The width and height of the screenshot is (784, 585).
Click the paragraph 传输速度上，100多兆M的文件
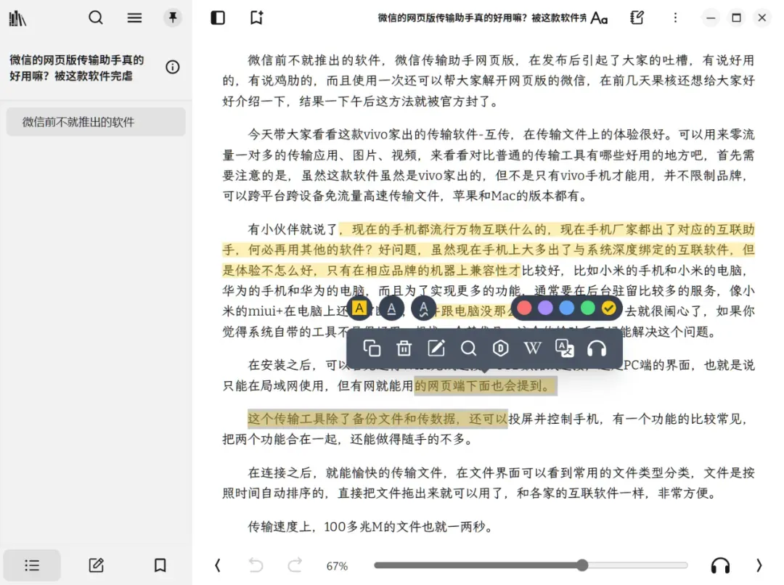click(x=370, y=526)
